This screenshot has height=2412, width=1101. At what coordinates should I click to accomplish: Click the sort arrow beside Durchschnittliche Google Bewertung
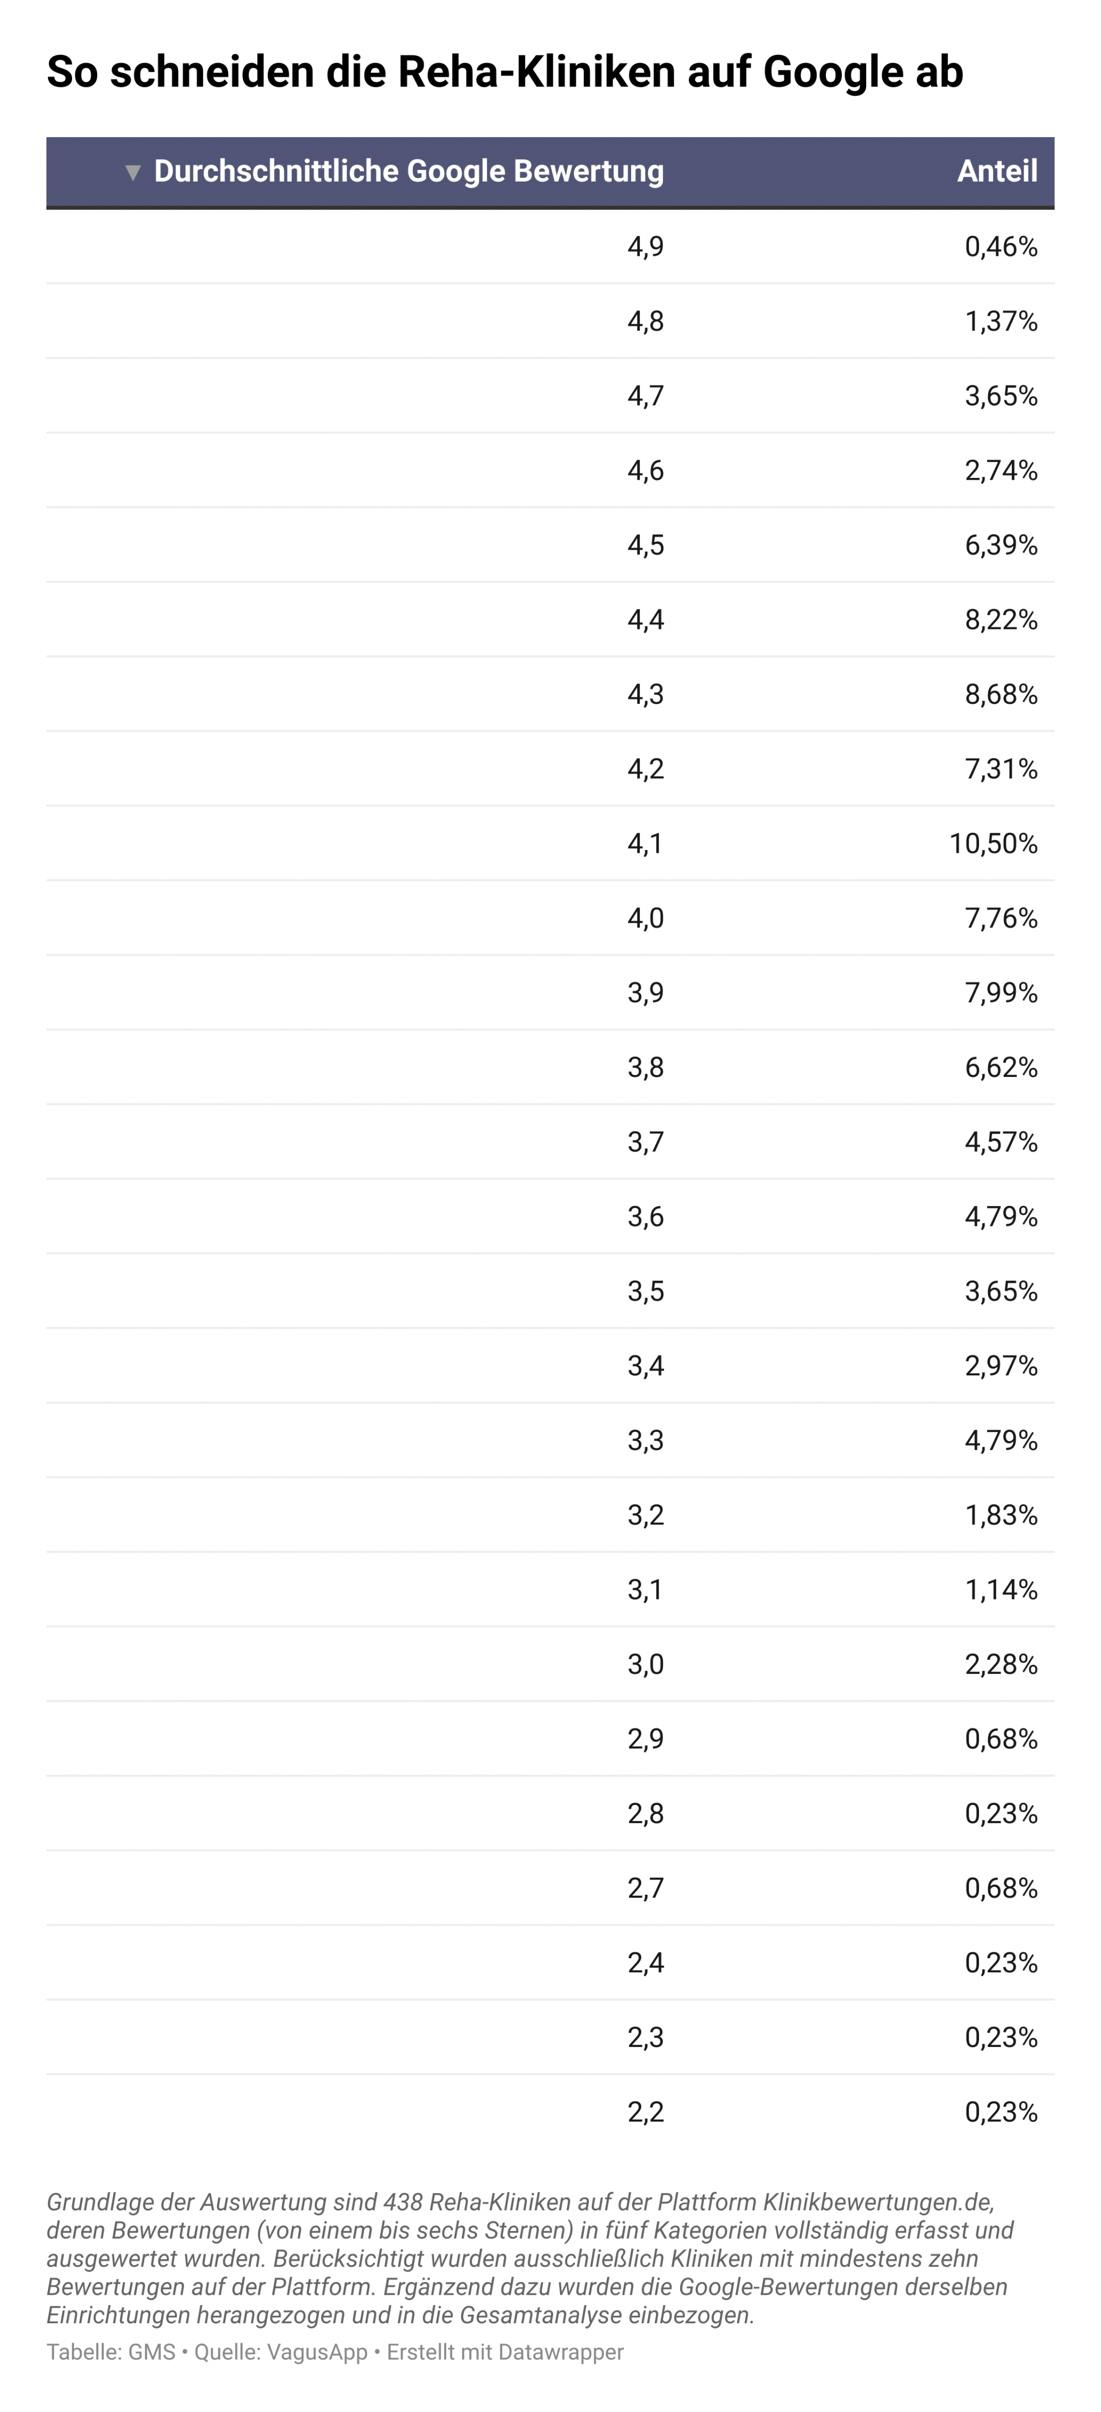133,172
